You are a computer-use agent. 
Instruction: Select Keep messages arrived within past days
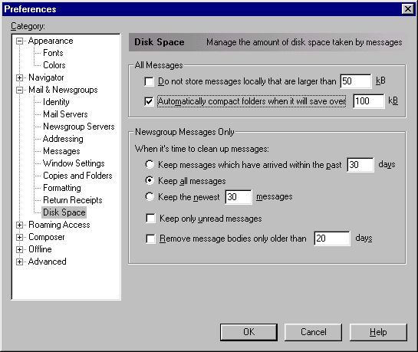coord(150,164)
